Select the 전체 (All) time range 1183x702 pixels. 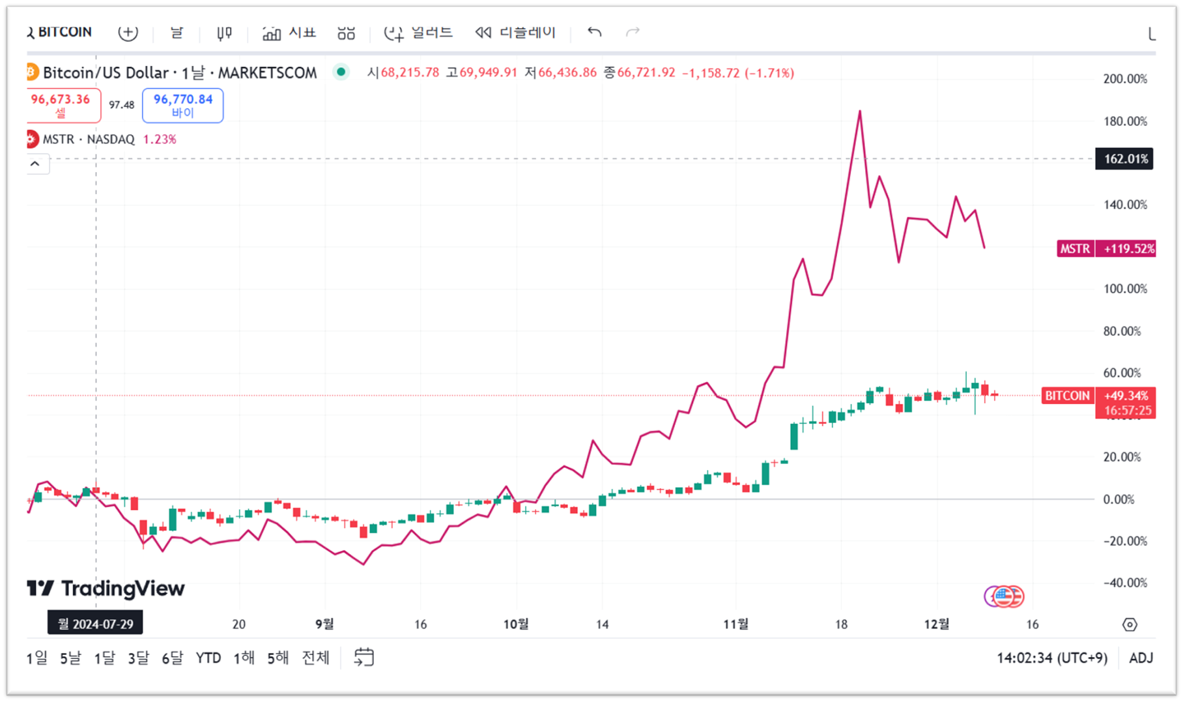point(315,658)
